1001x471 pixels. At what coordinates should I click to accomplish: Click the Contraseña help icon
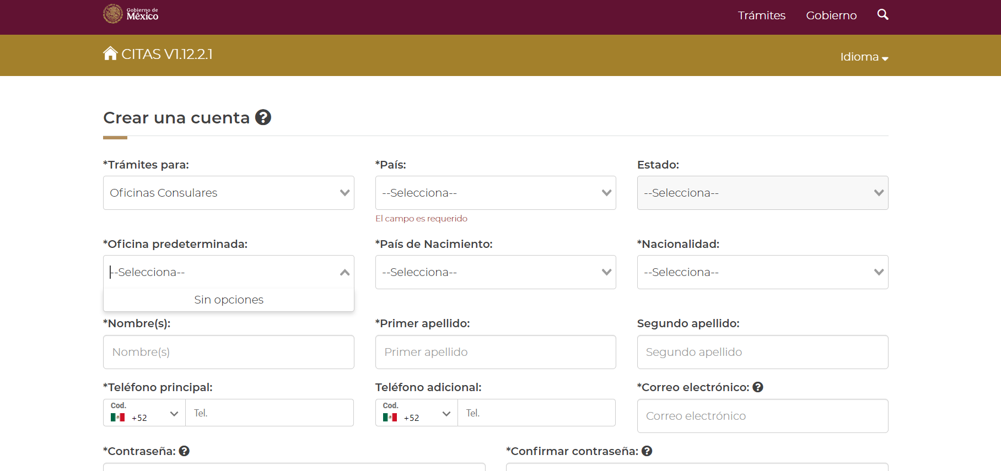click(x=184, y=451)
